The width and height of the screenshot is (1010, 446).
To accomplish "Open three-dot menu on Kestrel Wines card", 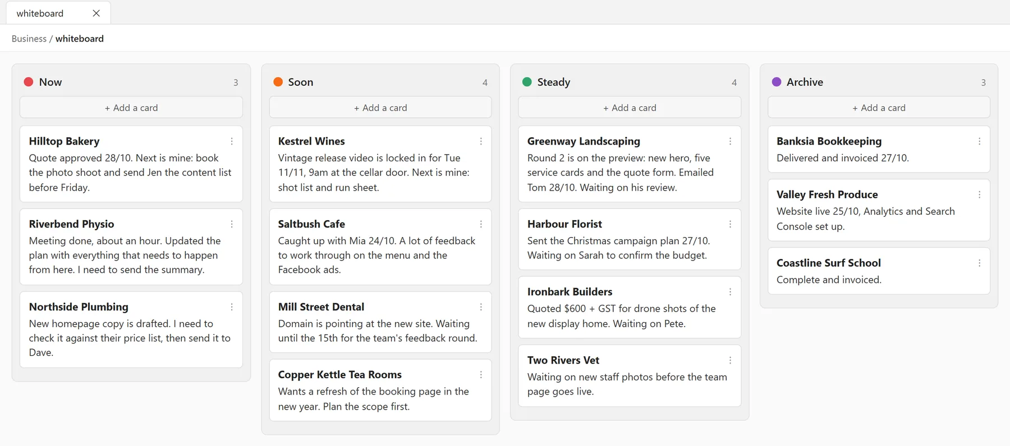I will click(481, 141).
